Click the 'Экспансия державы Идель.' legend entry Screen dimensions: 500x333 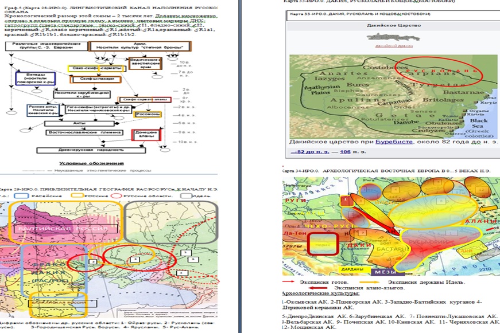coord(427,282)
